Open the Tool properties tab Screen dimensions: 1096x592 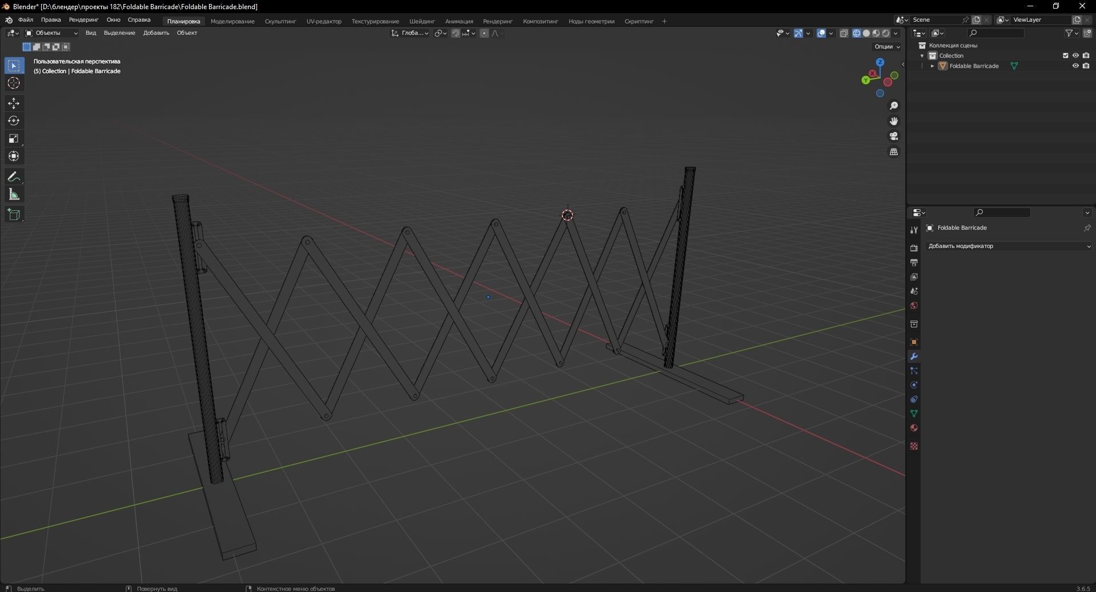(x=914, y=230)
